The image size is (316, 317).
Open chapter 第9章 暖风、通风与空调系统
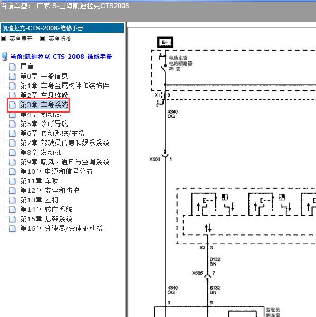click(x=64, y=162)
